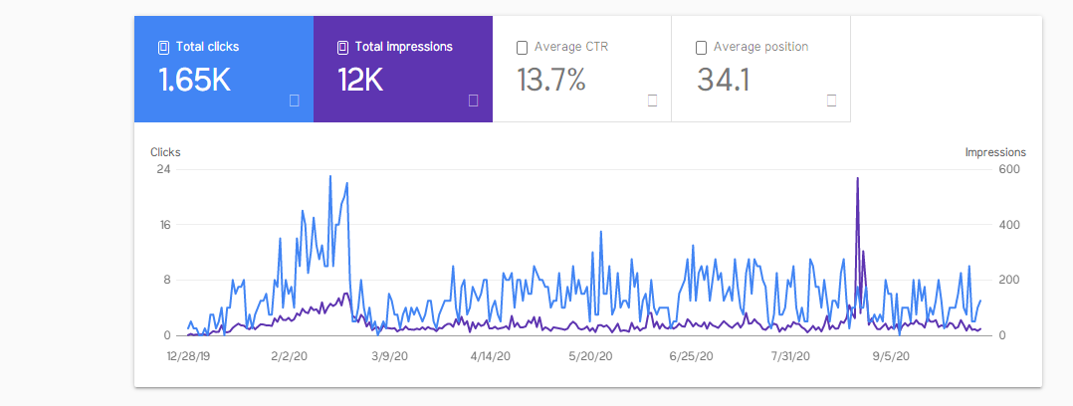Screen dimensions: 1073x406
Task: Open help icon on Total impressions card
Action: [x=474, y=101]
